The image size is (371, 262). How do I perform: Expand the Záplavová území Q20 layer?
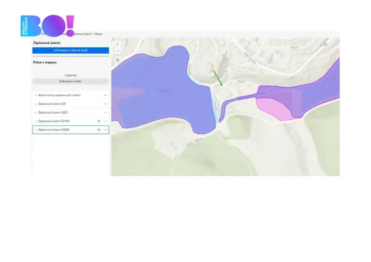pyautogui.click(x=36, y=113)
